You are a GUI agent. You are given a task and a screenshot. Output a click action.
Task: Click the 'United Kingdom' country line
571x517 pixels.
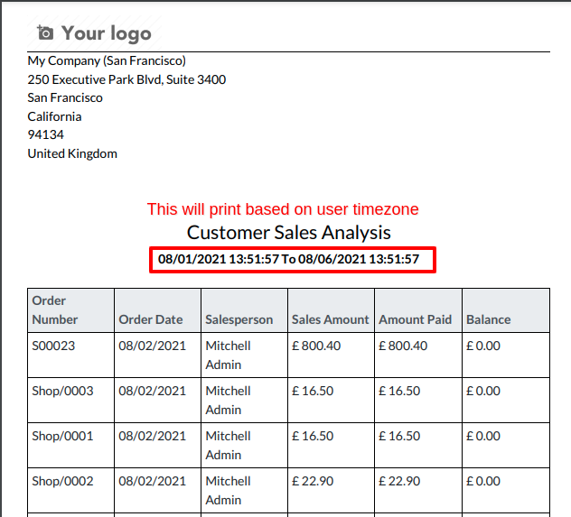click(x=72, y=153)
